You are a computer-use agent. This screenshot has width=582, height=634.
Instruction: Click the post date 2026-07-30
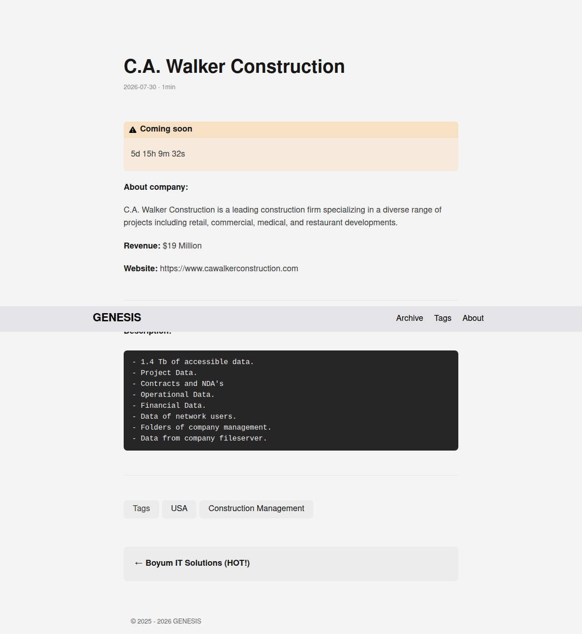[140, 87]
